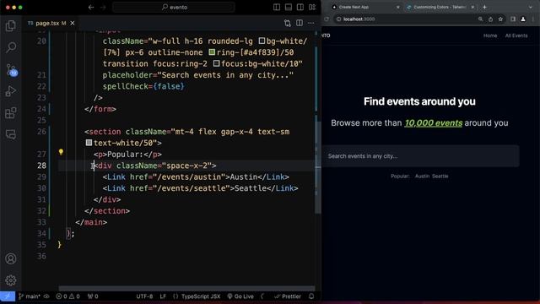Open a new browser tab
Image resolution: width=540 pixels, height=304 pixels.
[484, 8]
